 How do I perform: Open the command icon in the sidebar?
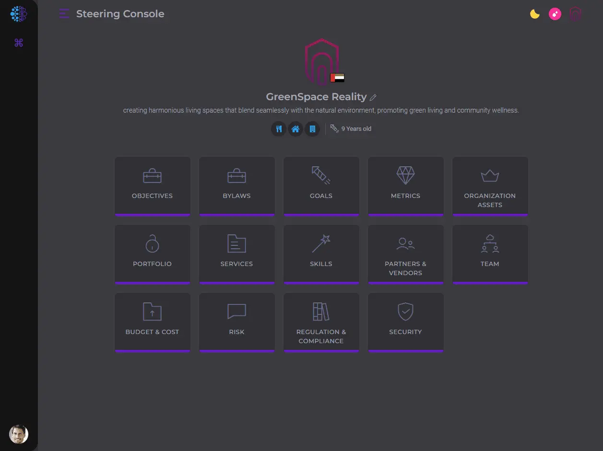click(x=19, y=43)
